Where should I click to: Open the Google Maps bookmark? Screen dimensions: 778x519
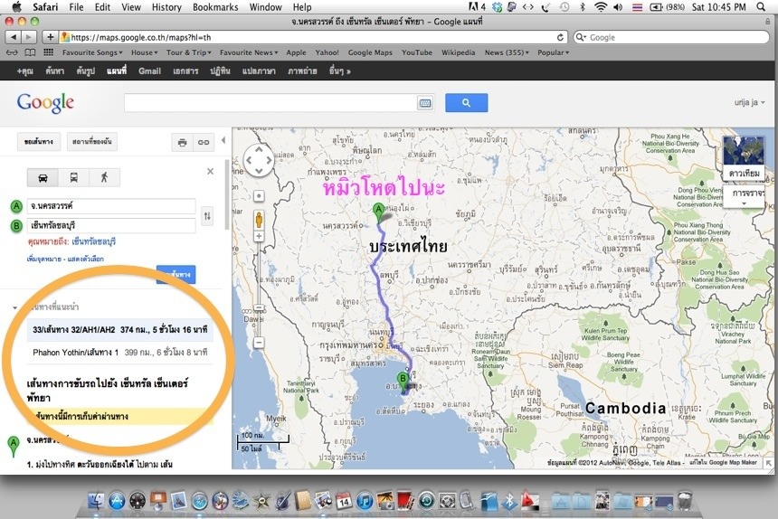click(x=370, y=52)
